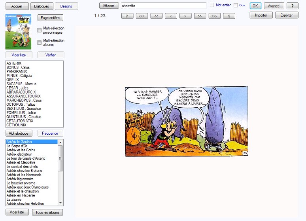The image size is (306, 221).
Task: Switch to the Dialogues section
Action: coord(42,6)
